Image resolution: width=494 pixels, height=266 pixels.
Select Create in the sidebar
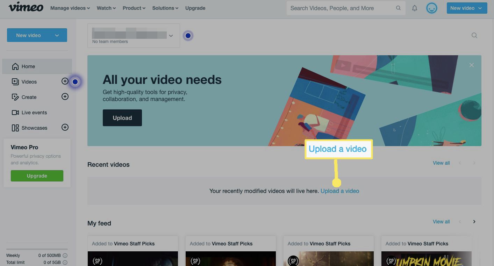[x=29, y=97]
